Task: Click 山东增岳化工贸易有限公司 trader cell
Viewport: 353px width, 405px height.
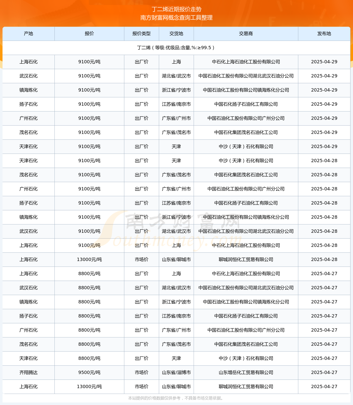Action: click(x=246, y=372)
